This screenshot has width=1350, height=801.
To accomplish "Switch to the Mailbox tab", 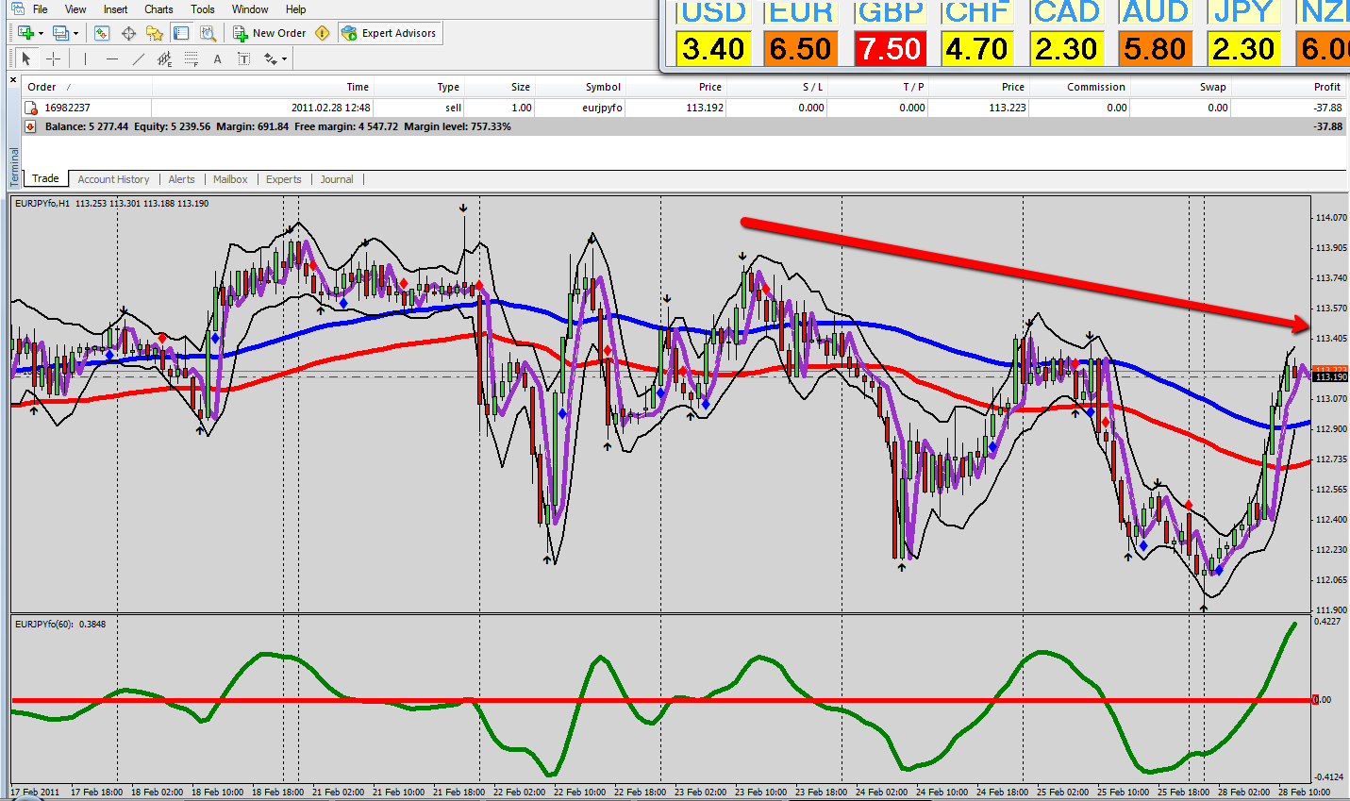I will pos(230,179).
